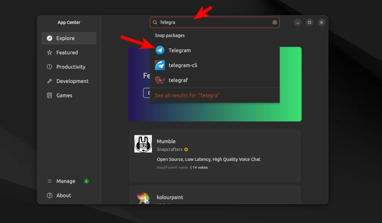The height and width of the screenshot is (223, 382).
Task: Open the Explore compass section
Action: coord(69,38)
